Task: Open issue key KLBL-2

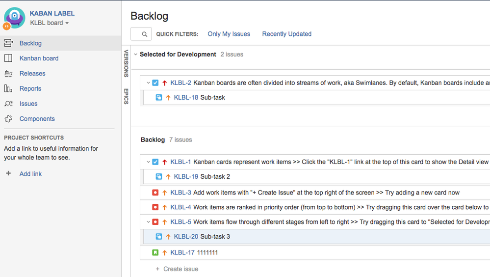Action: [181, 83]
